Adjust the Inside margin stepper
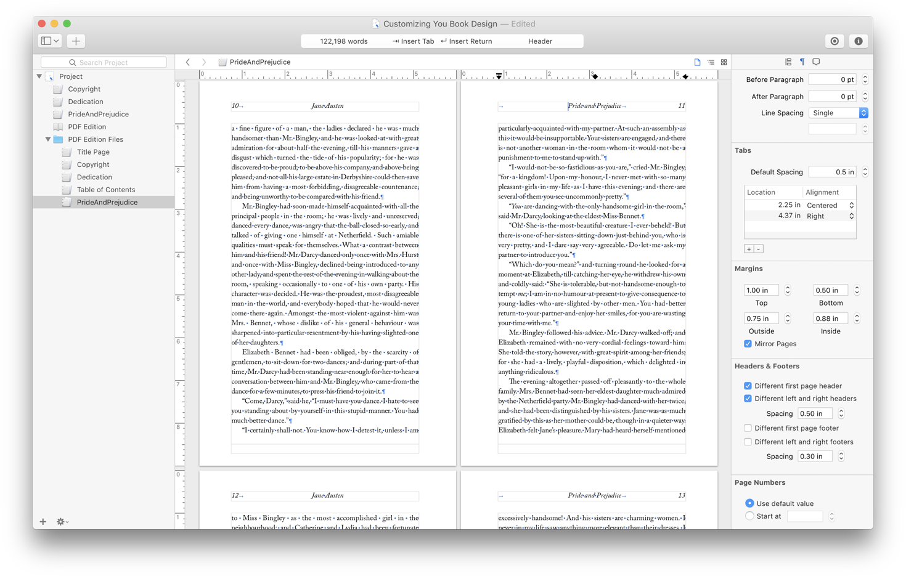Image resolution: width=906 pixels, height=576 pixels. 857,318
